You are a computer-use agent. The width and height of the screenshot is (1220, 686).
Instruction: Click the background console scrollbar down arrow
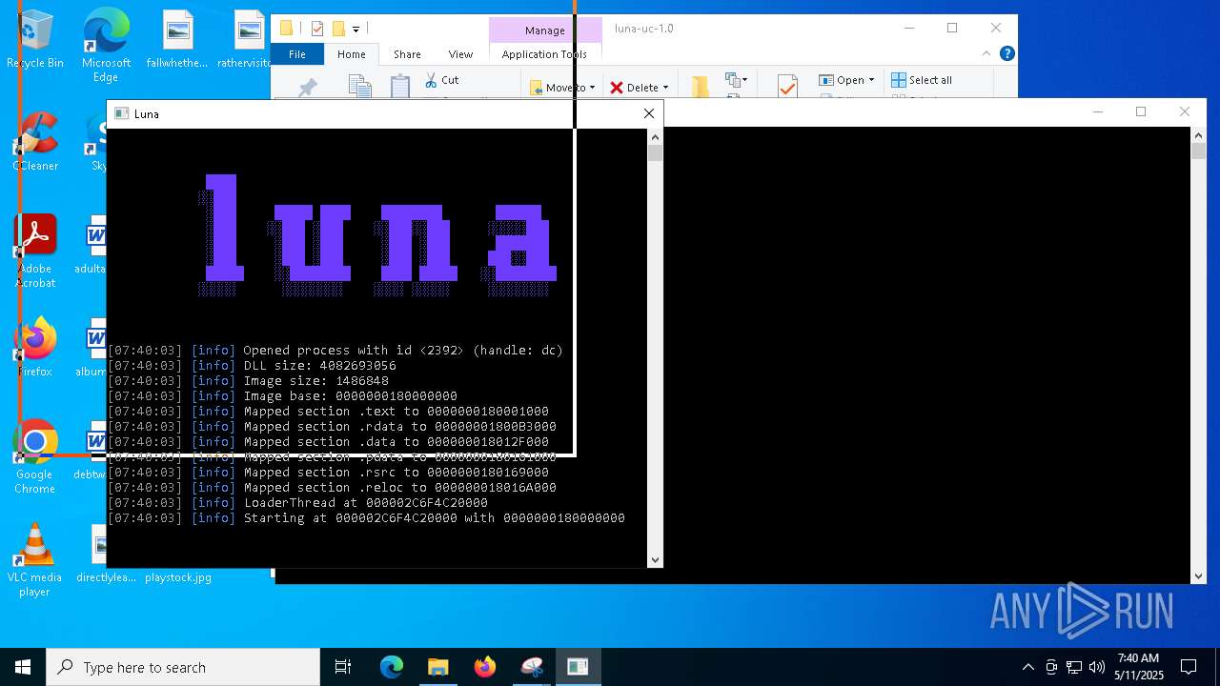pos(1198,575)
